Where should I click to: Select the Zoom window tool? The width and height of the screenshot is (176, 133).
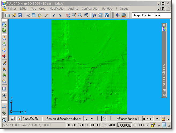coord(80,15)
